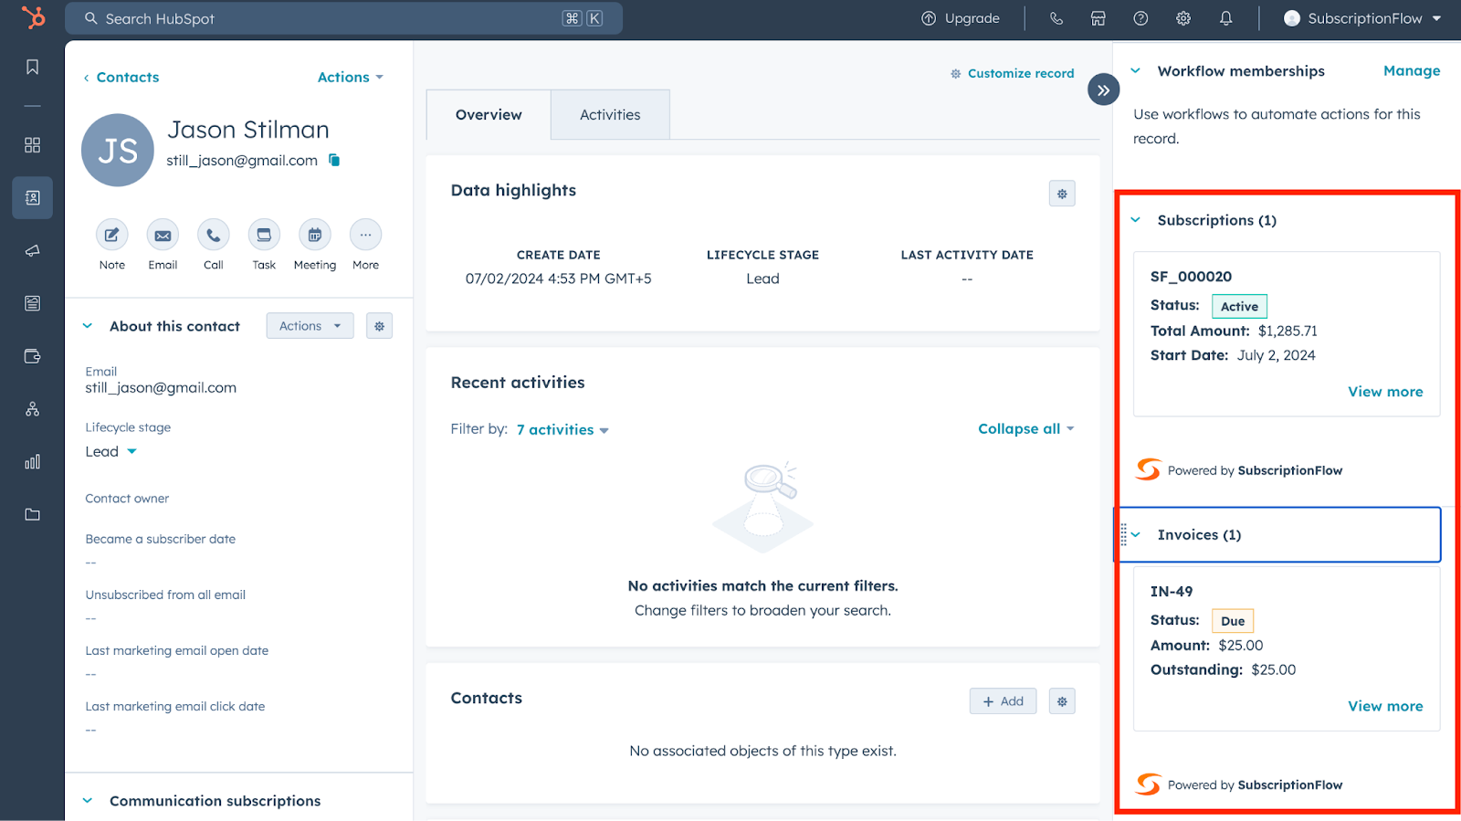Click the SF_000020 subscription title

click(x=1191, y=277)
